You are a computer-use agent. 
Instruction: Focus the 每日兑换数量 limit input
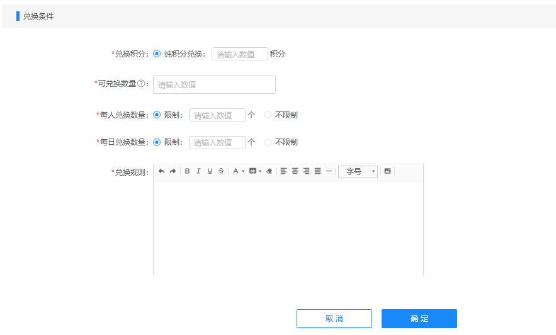(x=217, y=142)
